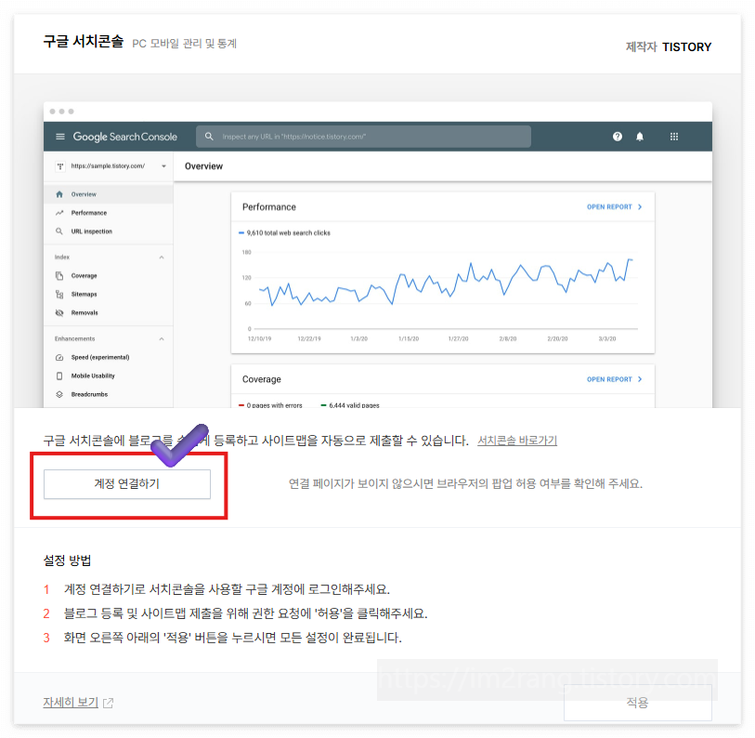
Task: Collapse the Enhancements section chevron
Action: tap(162, 339)
